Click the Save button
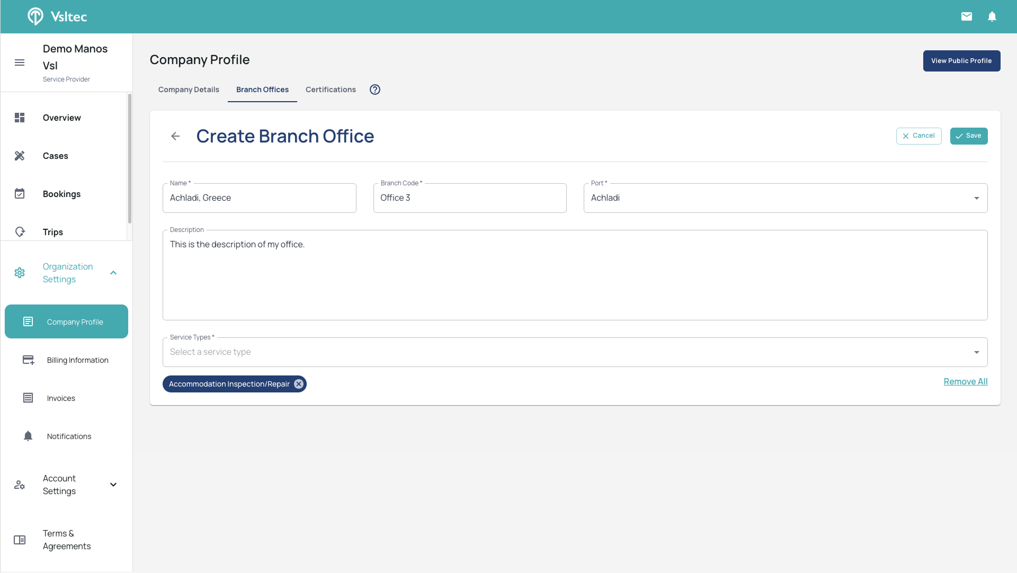Image resolution: width=1017 pixels, height=573 pixels. coord(968,136)
